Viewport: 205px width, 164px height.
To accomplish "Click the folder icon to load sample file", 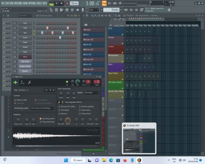I will 46,90.
